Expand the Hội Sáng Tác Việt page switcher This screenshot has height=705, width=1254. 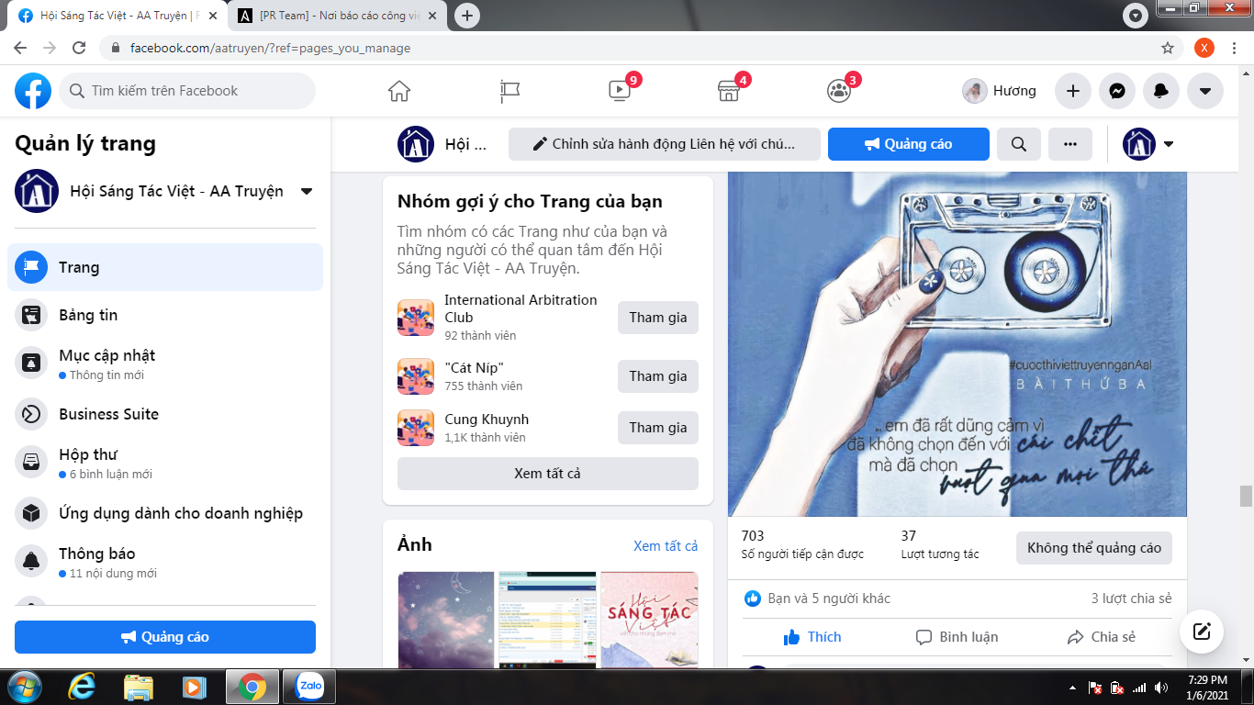click(x=307, y=192)
